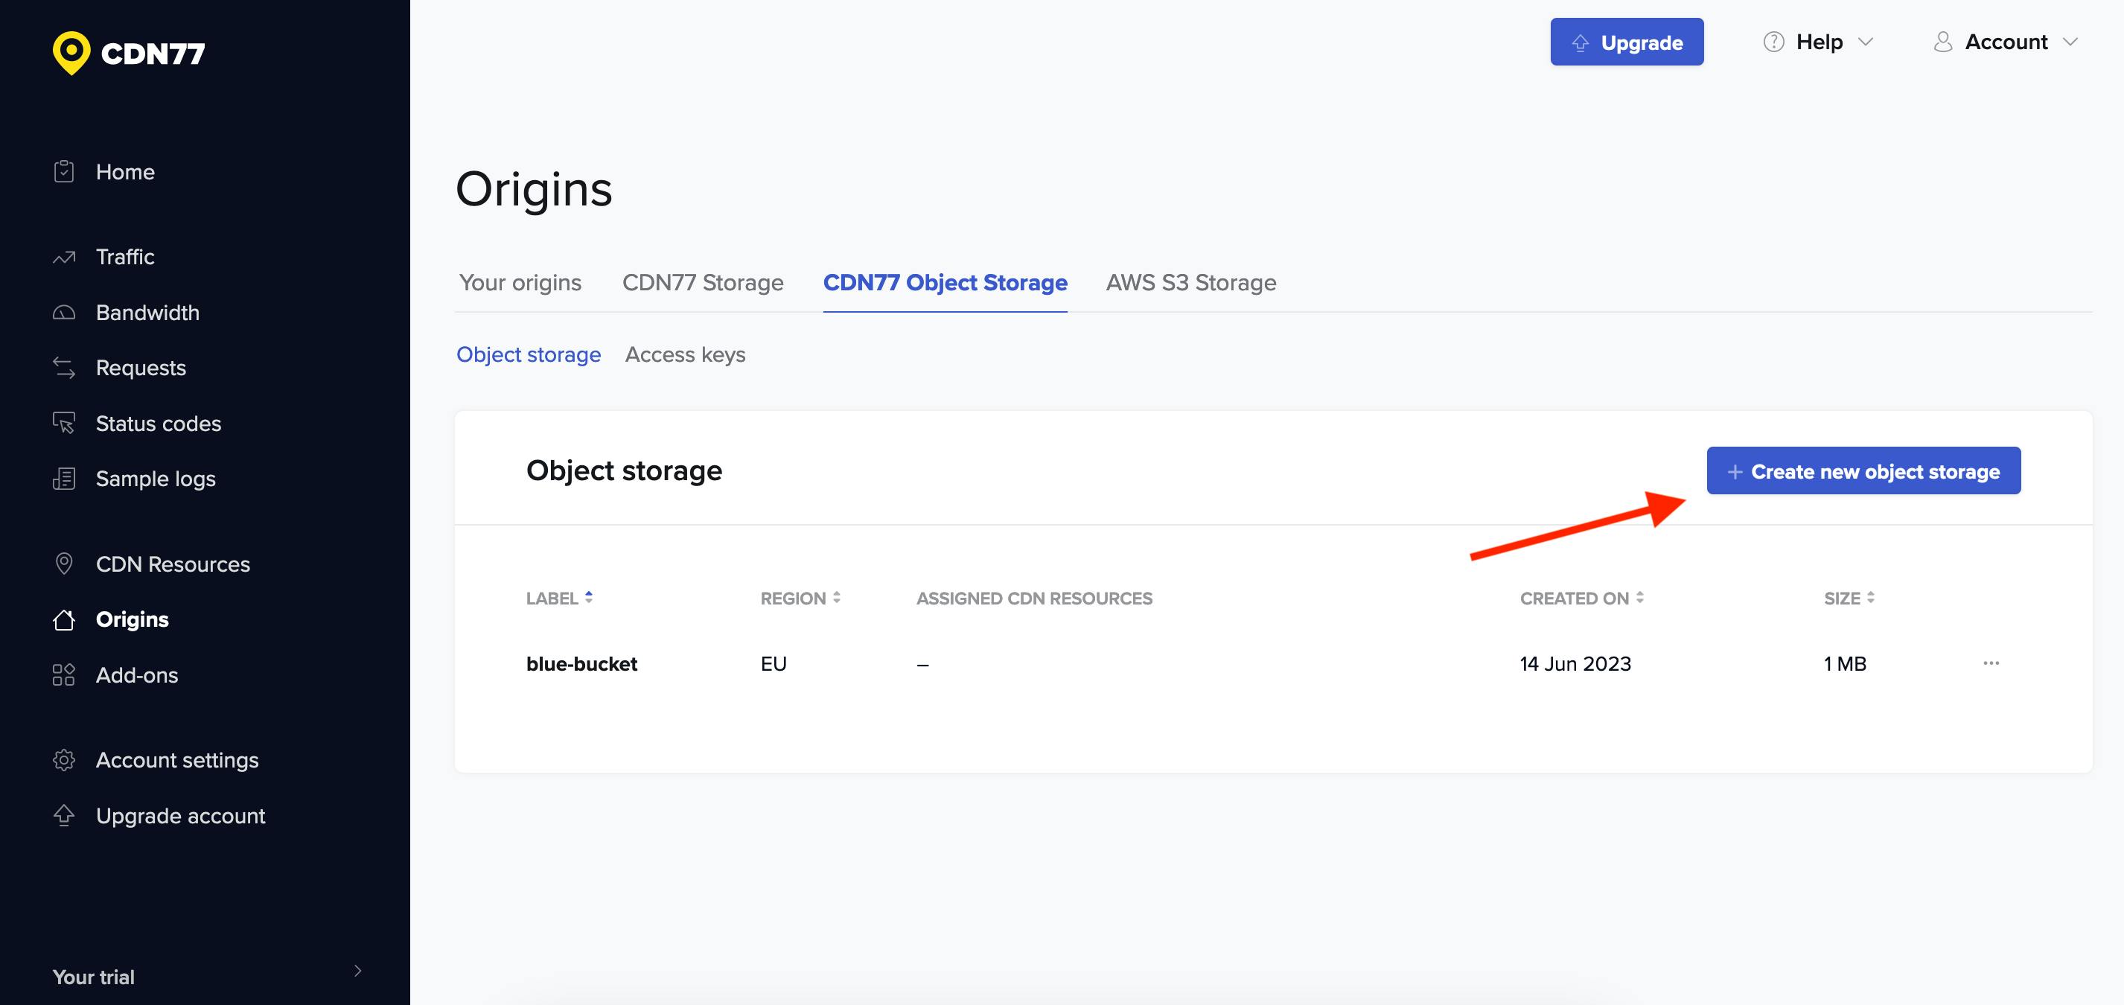
Task: Click the CDN77 logo
Action: pyautogui.click(x=129, y=53)
